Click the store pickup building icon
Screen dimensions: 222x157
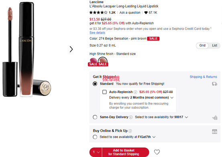point(214,132)
